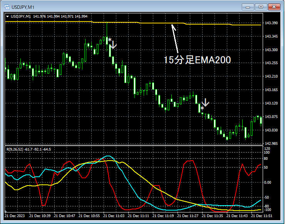Click the 143.345 price axis label
285x224 pixels.
(271, 37)
